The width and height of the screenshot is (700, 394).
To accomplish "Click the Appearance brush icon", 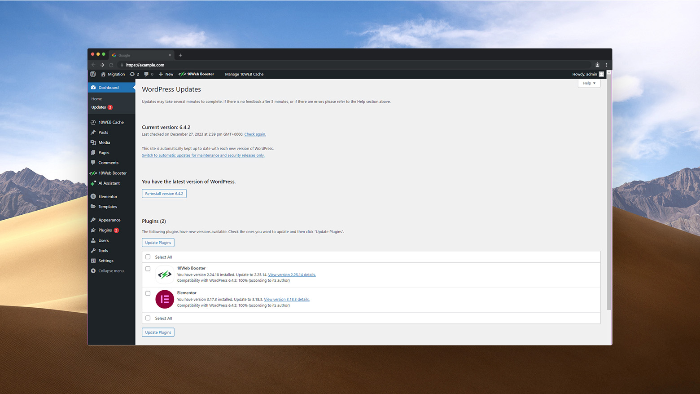I will pos(93,220).
